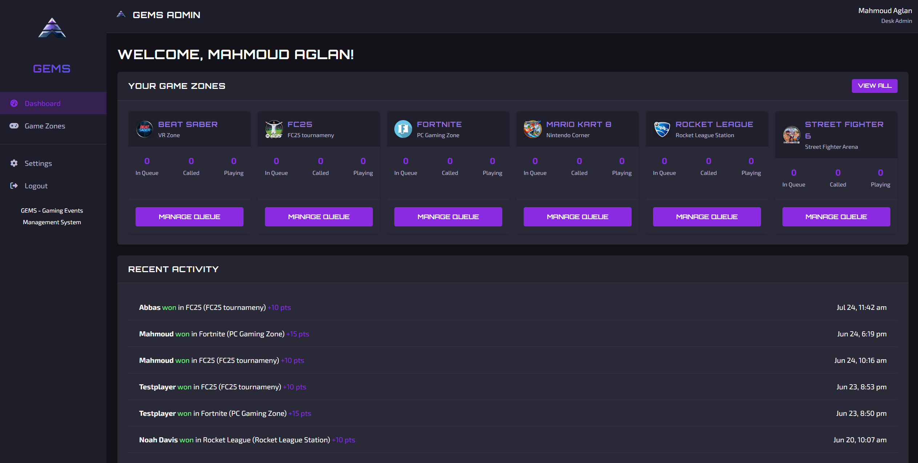
Task: Click the Beat Saber game zone icon
Action: (145, 129)
